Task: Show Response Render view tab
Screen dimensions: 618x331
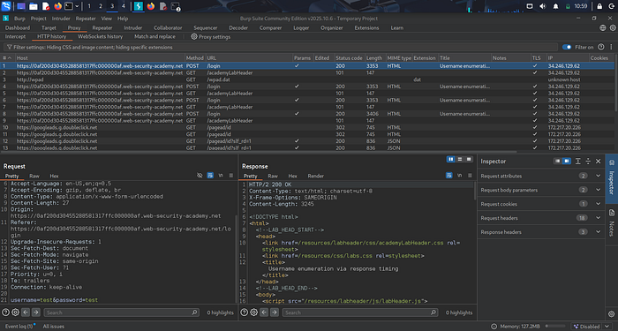Action: (x=316, y=176)
